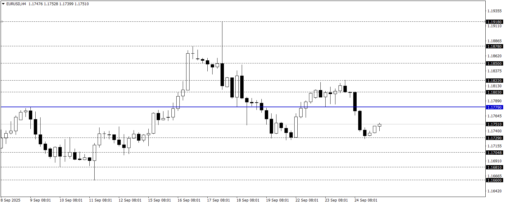Click the 10 Sep 08:01 time label
The width and height of the screenshot is (505, 204).
71,200
